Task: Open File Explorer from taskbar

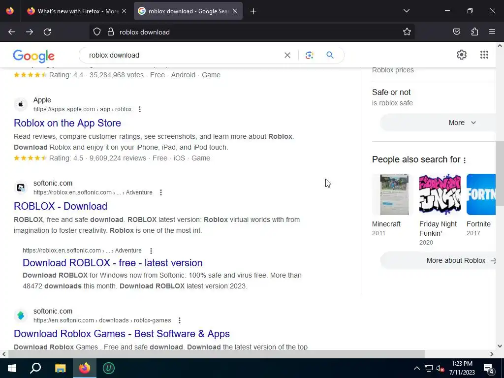Action: click(x=60, y=368)
